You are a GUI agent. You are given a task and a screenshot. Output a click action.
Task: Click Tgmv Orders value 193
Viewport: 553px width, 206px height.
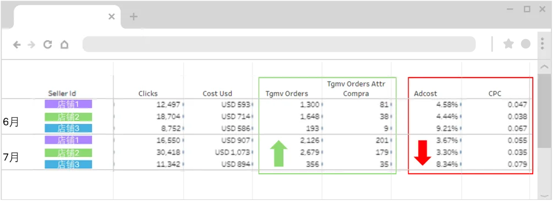click(x=314, y=128)
